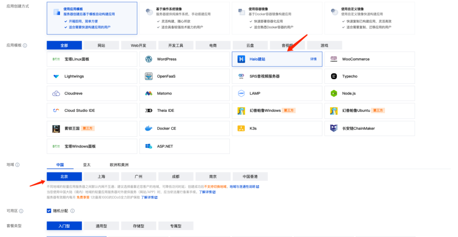Toggle the 随机分配 checkbox
Image resolution: width=458 pixels, height=237 pixels.
pyautogui.click(x=49, y=211)
